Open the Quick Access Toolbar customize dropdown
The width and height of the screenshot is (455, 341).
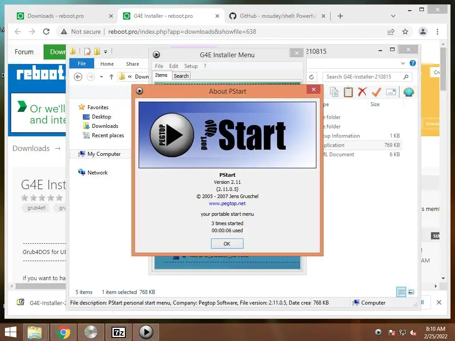tap(105, 52)
